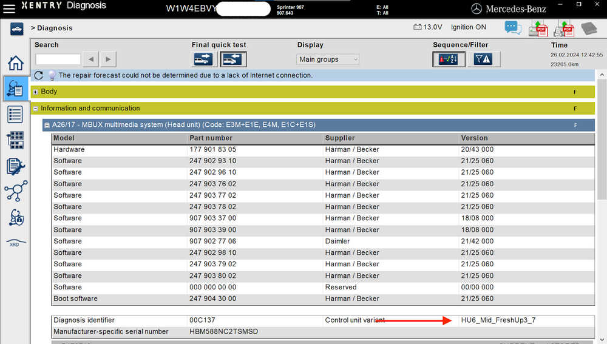Click the scrollbar up arrow

click(602, 74)
